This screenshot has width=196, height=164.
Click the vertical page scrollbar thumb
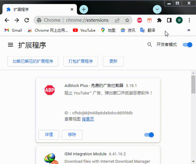[193, 84]
